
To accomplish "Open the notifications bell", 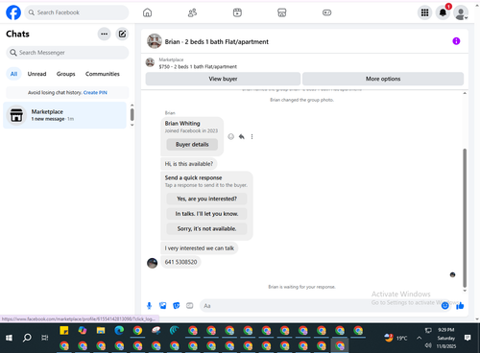I will tap(443, 12).
